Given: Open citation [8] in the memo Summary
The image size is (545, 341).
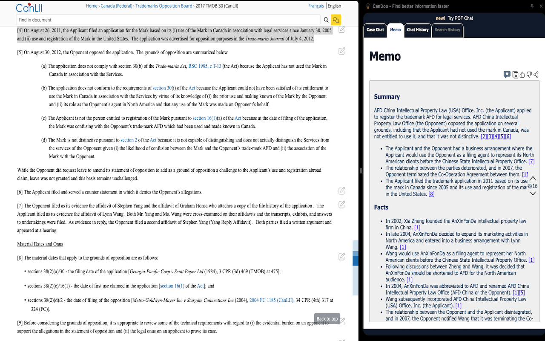Looking at the screenshot, I should point(431,194).
